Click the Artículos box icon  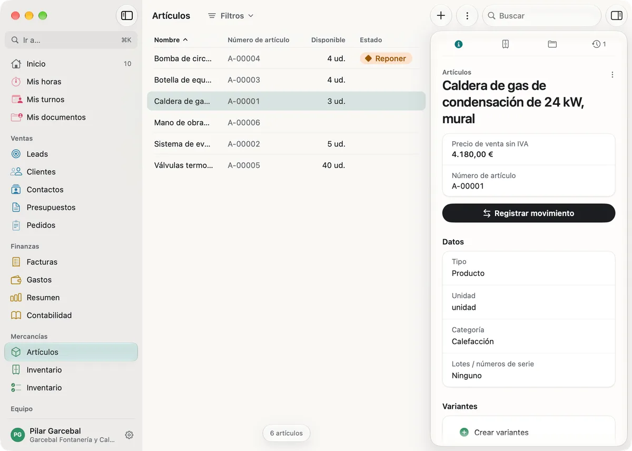tap(16, 352)
